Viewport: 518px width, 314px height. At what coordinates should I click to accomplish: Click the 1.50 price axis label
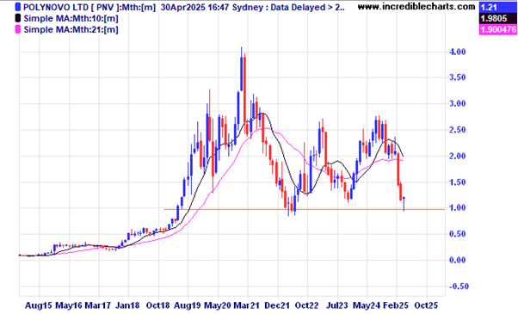click(457, 182)
